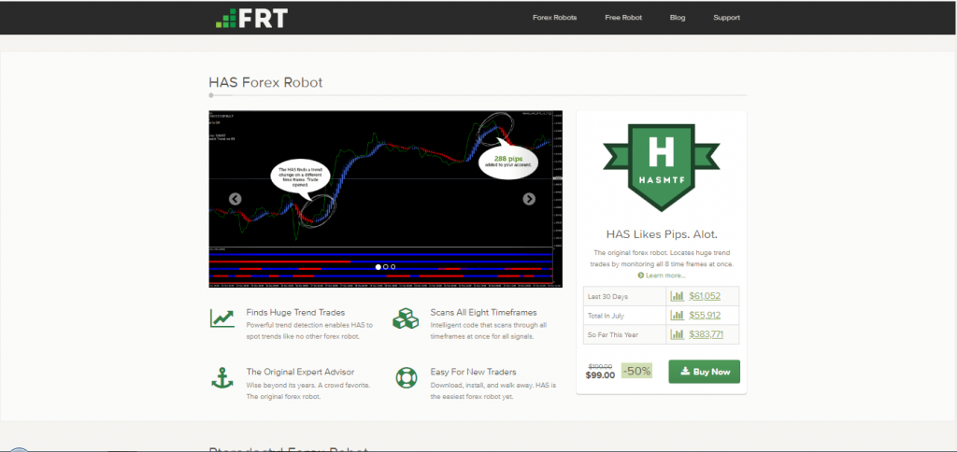Click the FRT logo in header
The height and width of the screenshot is (452, 957).
point(250,18)
